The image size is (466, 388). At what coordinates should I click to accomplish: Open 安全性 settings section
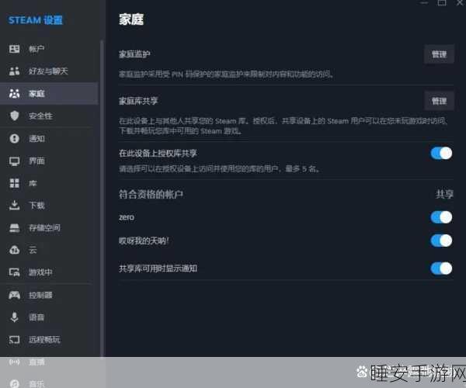coord(49,116)
